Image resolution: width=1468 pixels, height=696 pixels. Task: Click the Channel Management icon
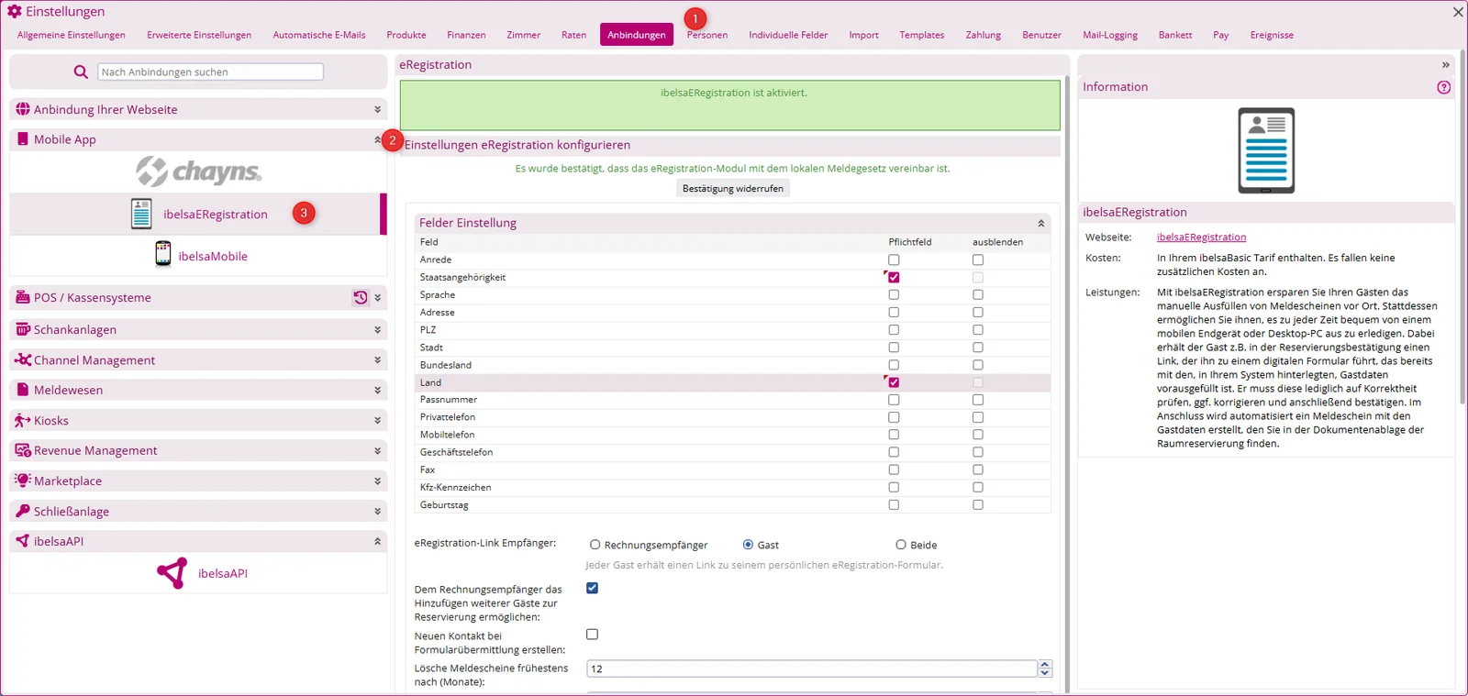coord(23,359)
